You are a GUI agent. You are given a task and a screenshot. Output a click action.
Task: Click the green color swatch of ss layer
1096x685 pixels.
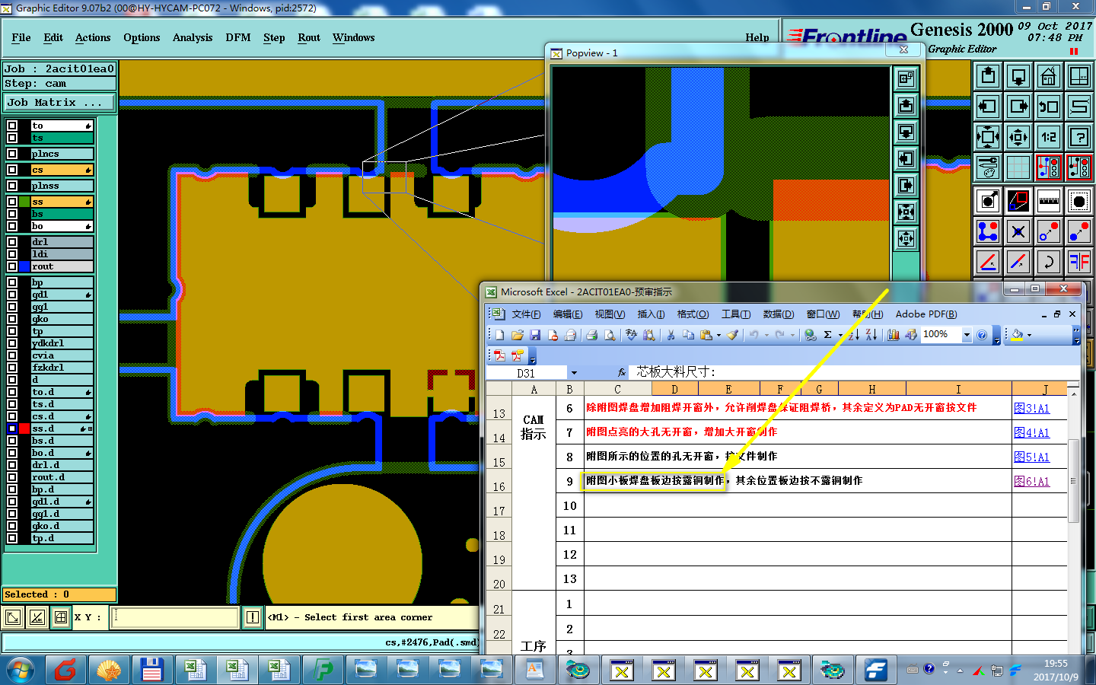[24, 202]
